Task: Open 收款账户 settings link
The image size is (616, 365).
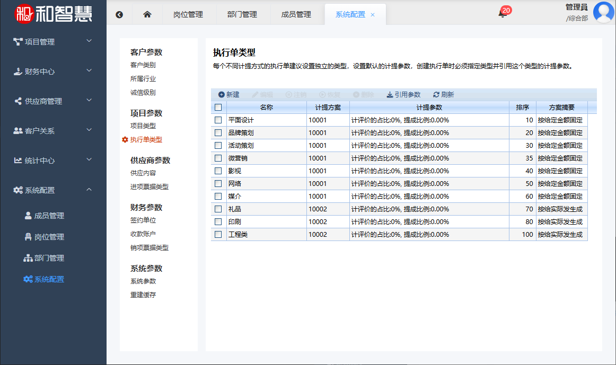Action: [143, 234]
